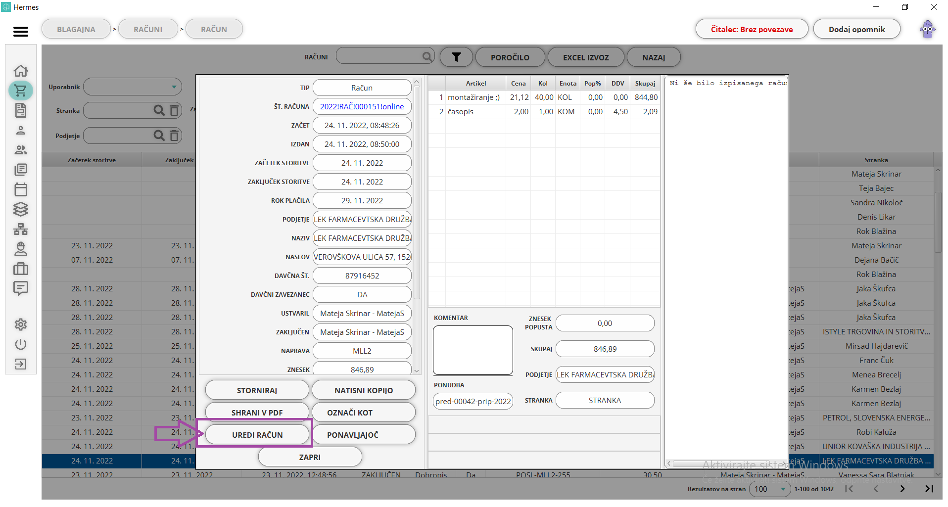Click the KOMENTAR text area
This screenshot has height=507, width=948.
(x=473, y=350)
